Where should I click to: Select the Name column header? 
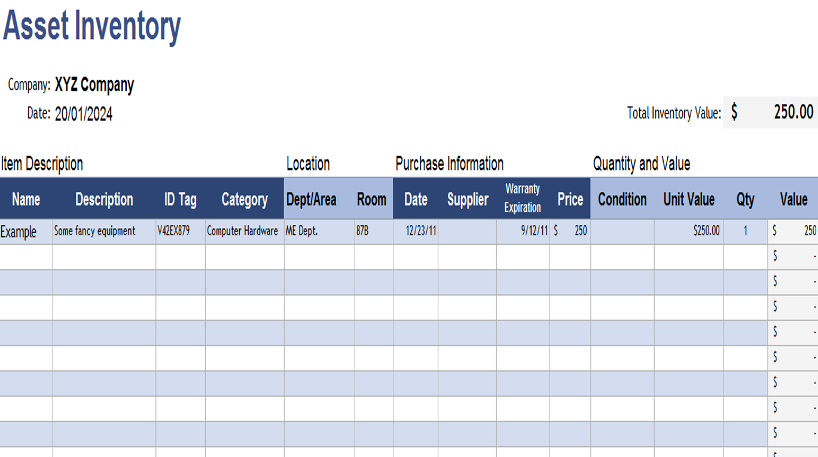[26, 199]
